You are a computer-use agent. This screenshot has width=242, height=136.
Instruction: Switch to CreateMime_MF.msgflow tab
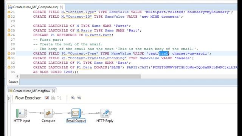point(32,91)
